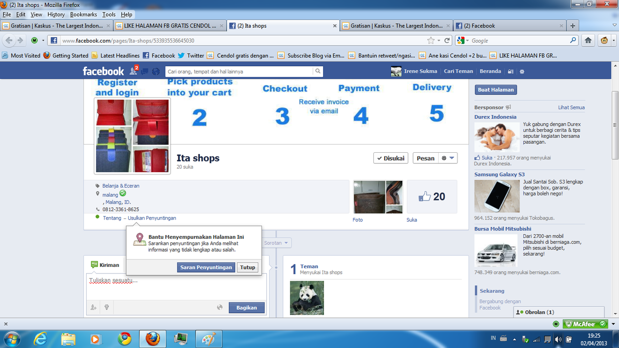
Task: Open the File menu
Action: coord(6,14)
